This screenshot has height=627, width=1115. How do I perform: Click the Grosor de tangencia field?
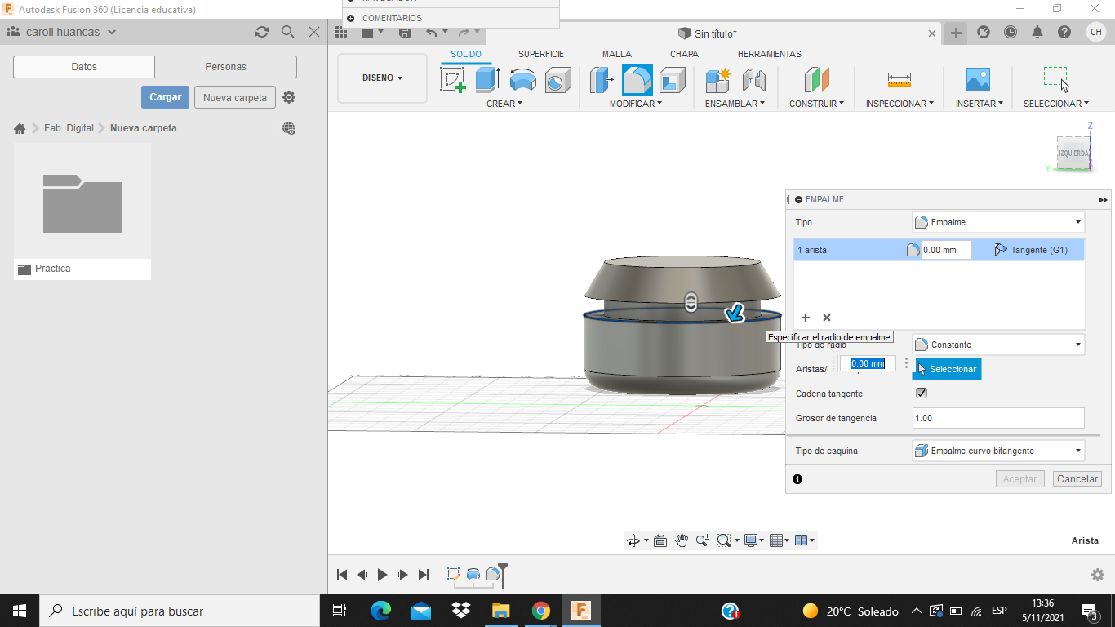[997, 418]
